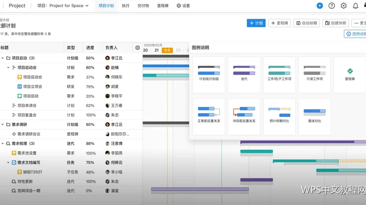The height and width of the screenshot is (205, 366).
Task: Switch to 项目计划 tab
Action: [x=106, y=5]
